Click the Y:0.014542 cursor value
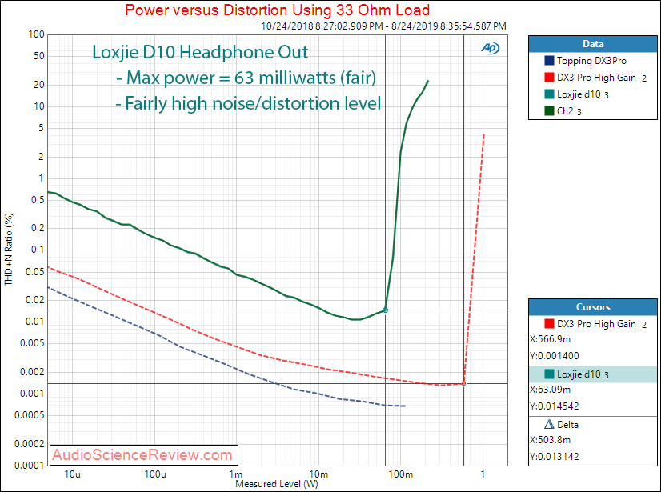This screenshot has height=492, width=661. click(x=555, y=406)
